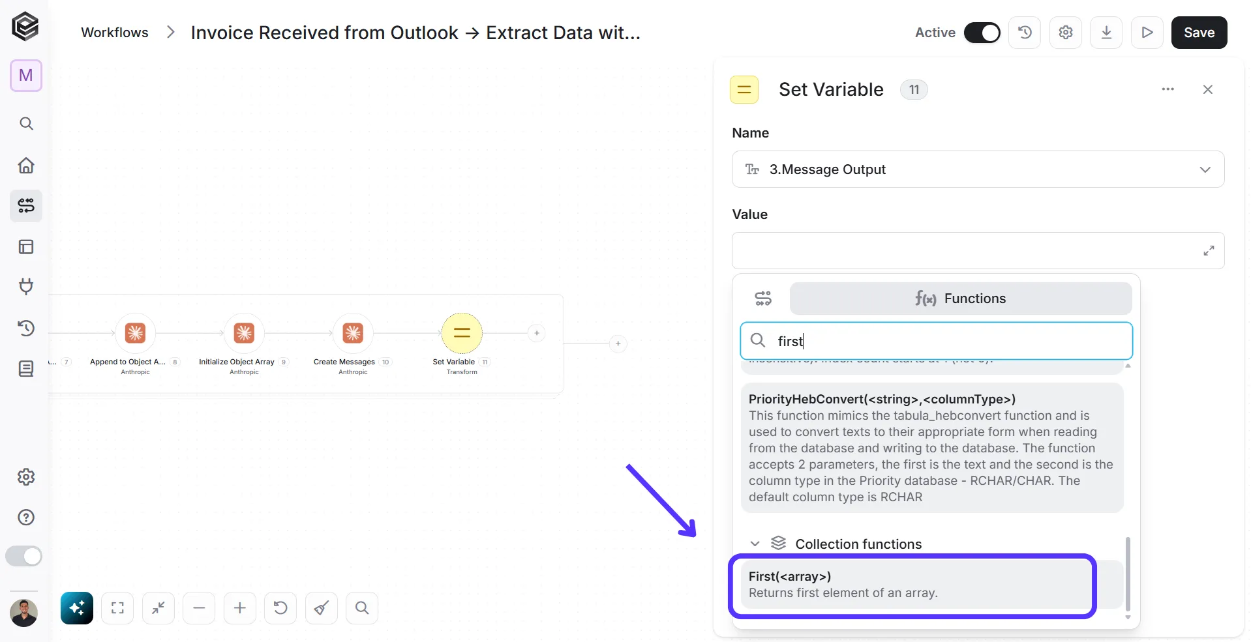Zoom out the canvas with minus
Viewport: 1251px width, 642px height.
tap(199, 608)
